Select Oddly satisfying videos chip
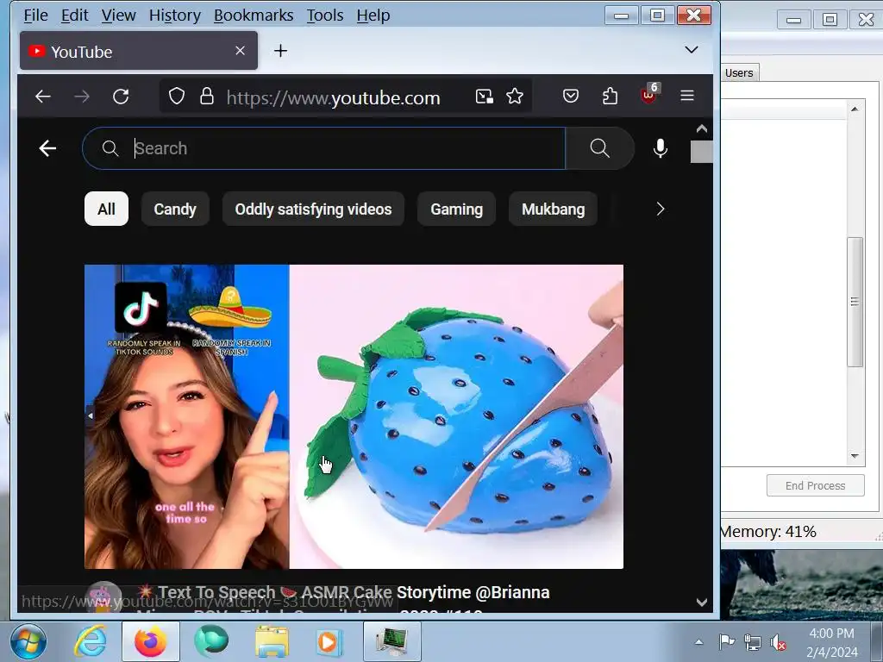 coord(313,209)
